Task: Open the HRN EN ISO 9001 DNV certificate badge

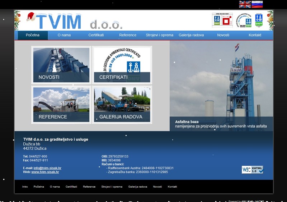Action: click(x=222, y=20)
